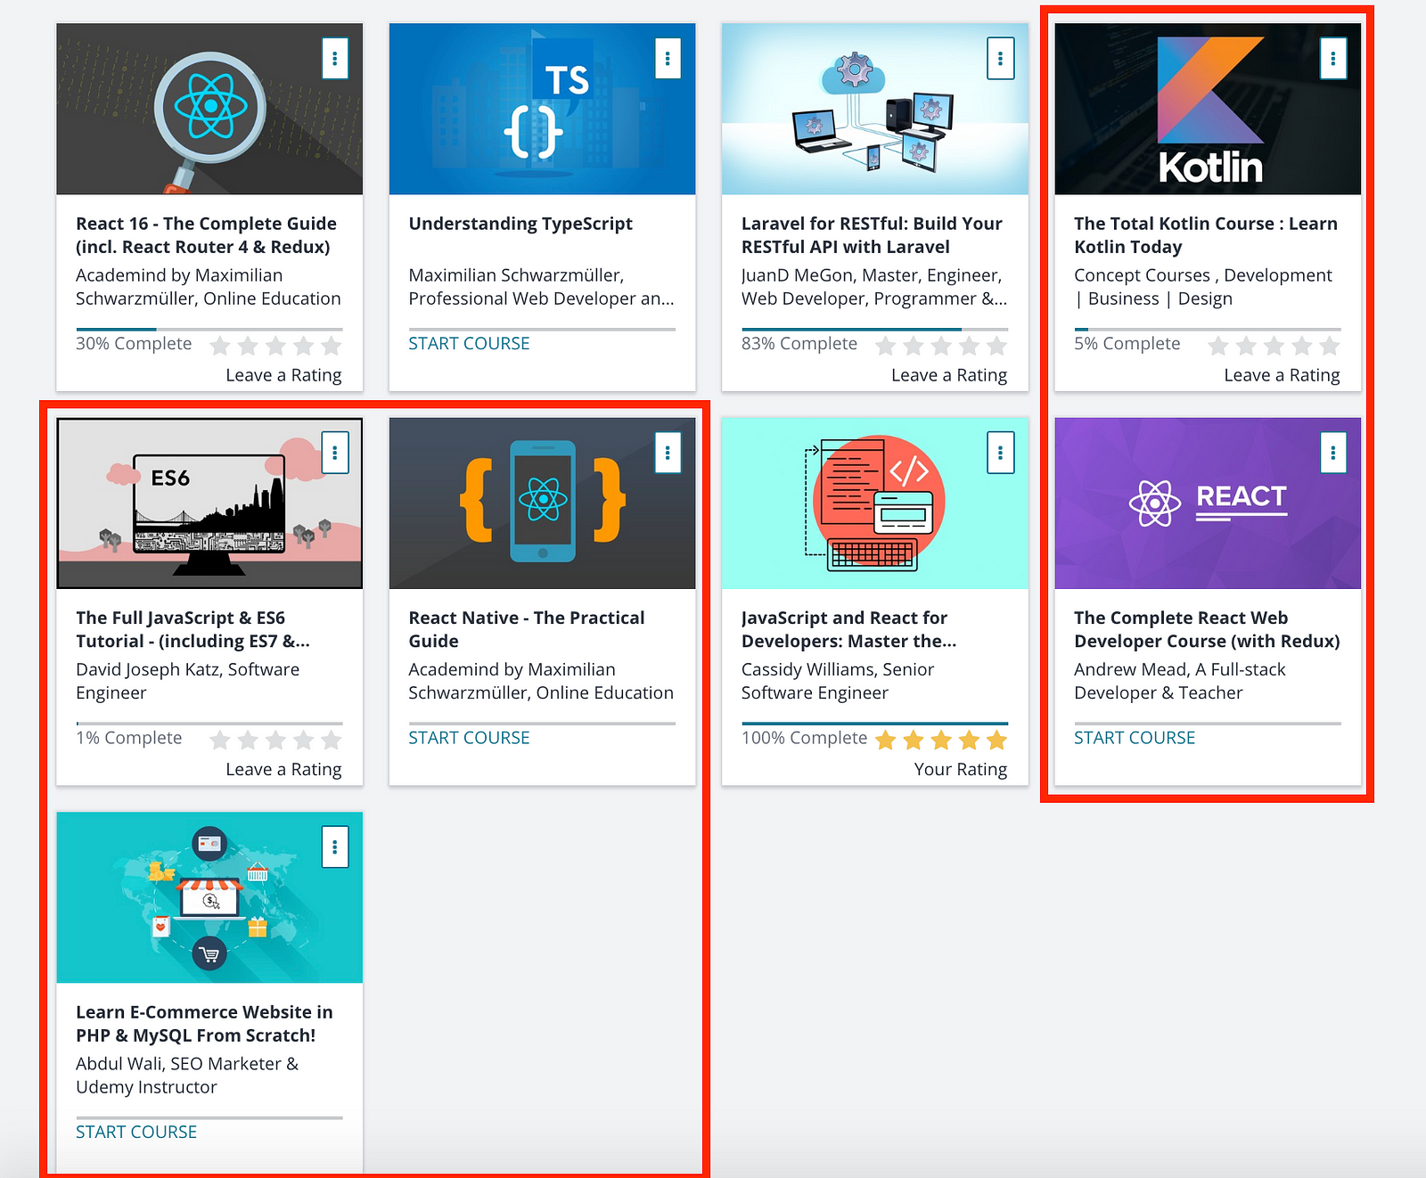Open three-dot menu on Laravel RESTful card

(1000, 59)
